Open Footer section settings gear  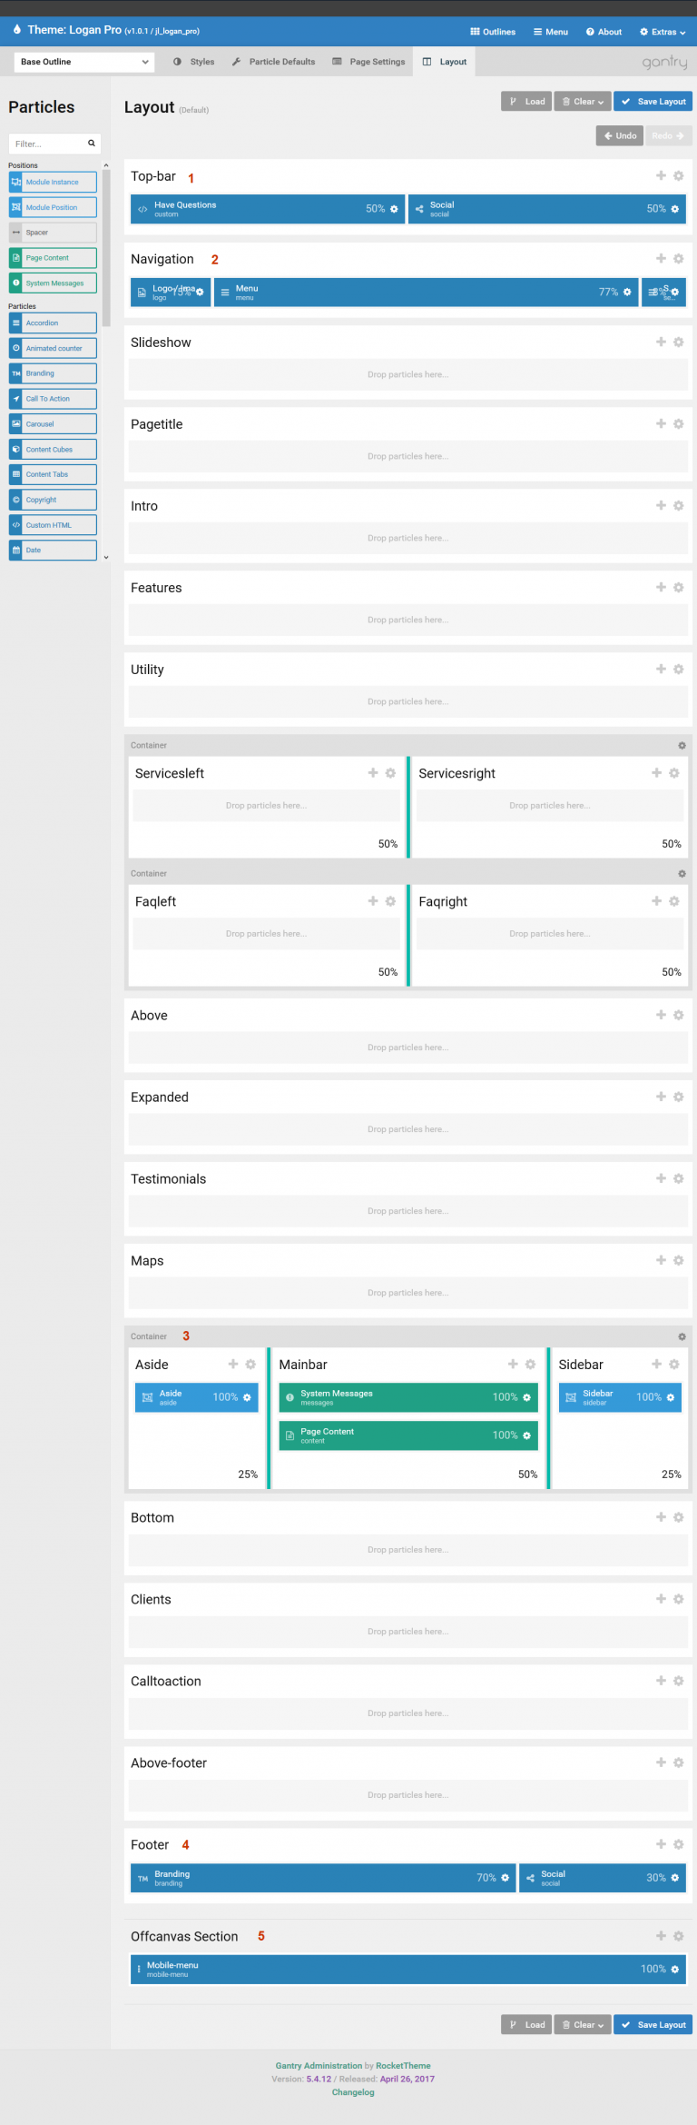(x=678, y=1844)
